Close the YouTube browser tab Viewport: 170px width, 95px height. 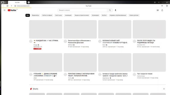(25, 2)
